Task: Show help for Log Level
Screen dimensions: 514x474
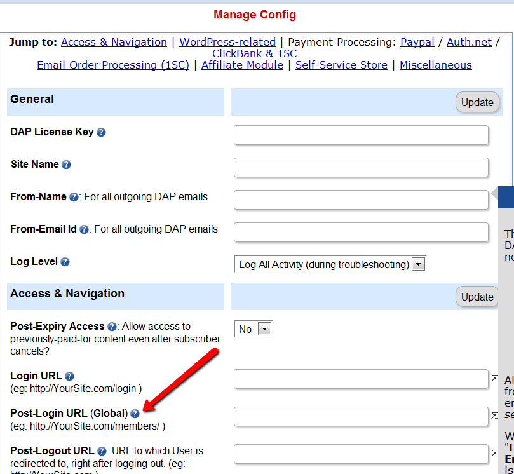Action: [x=65, y=262]
